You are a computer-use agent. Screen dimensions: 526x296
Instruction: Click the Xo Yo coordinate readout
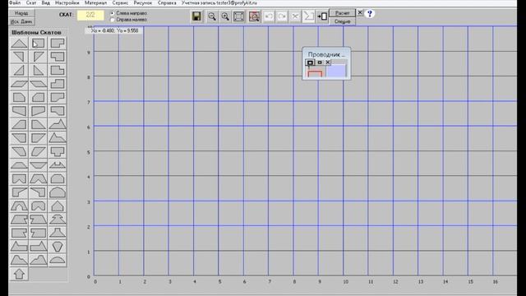pyautogui.click(x=114, y=30)
